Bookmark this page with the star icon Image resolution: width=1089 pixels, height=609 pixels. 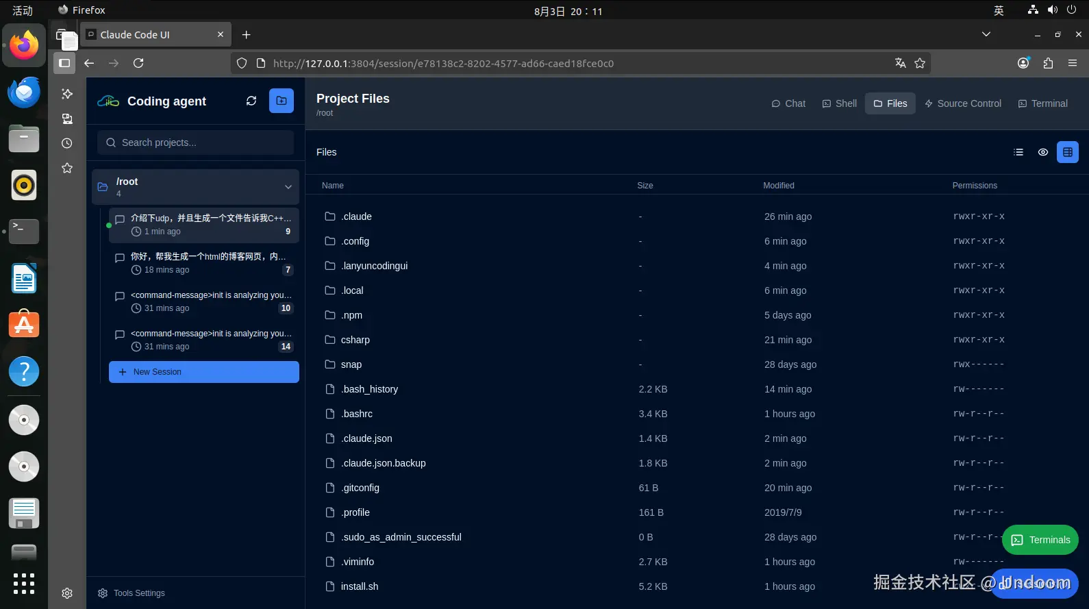pyautogui.click(x=920, y=63)
